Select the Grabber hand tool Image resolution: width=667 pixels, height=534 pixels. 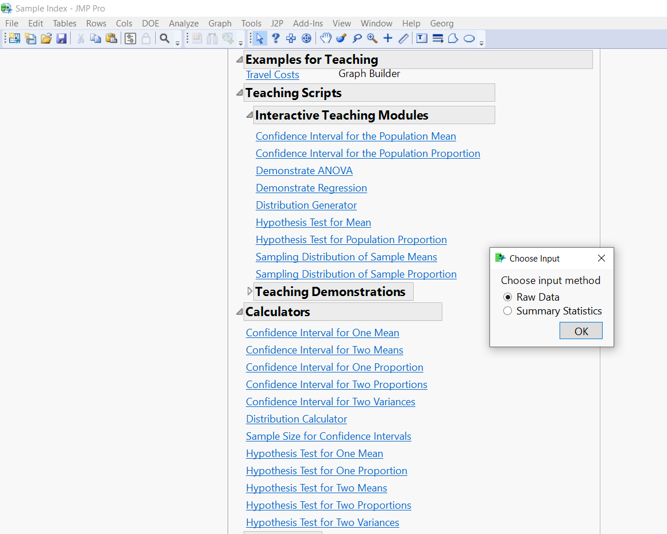[x=325, y=39]
